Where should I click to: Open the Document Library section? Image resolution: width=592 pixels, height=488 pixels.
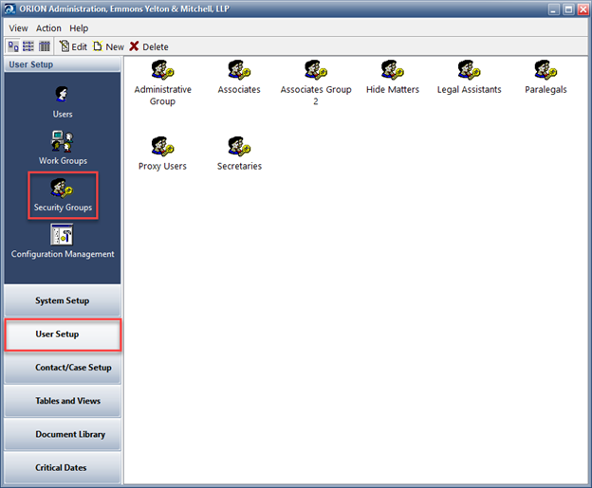click(63, 434)
